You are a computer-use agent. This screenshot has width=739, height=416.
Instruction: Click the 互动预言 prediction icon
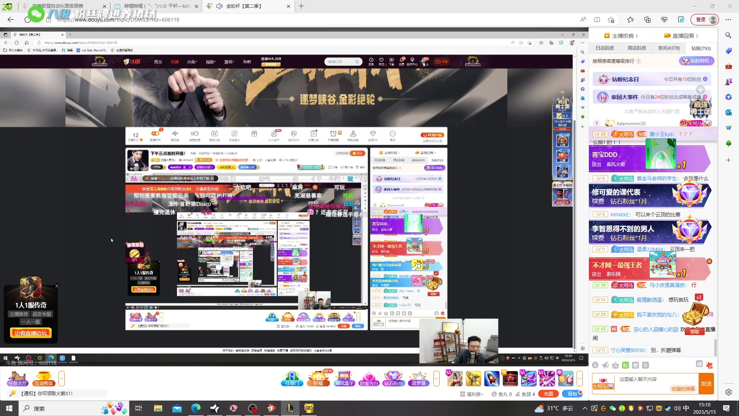43,378
